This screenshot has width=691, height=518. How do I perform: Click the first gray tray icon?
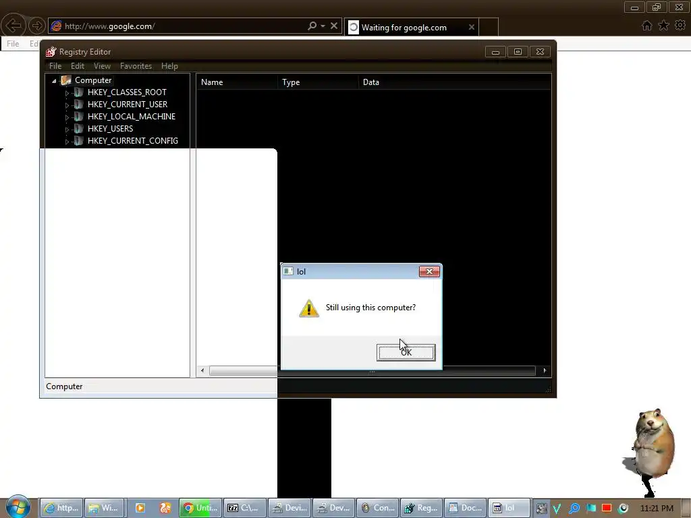click(x=542, y=509)
